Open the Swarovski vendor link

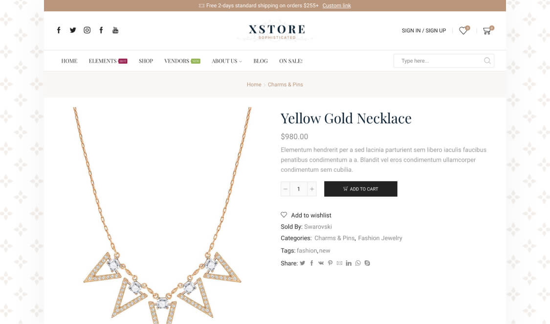(x=318, y=227)
